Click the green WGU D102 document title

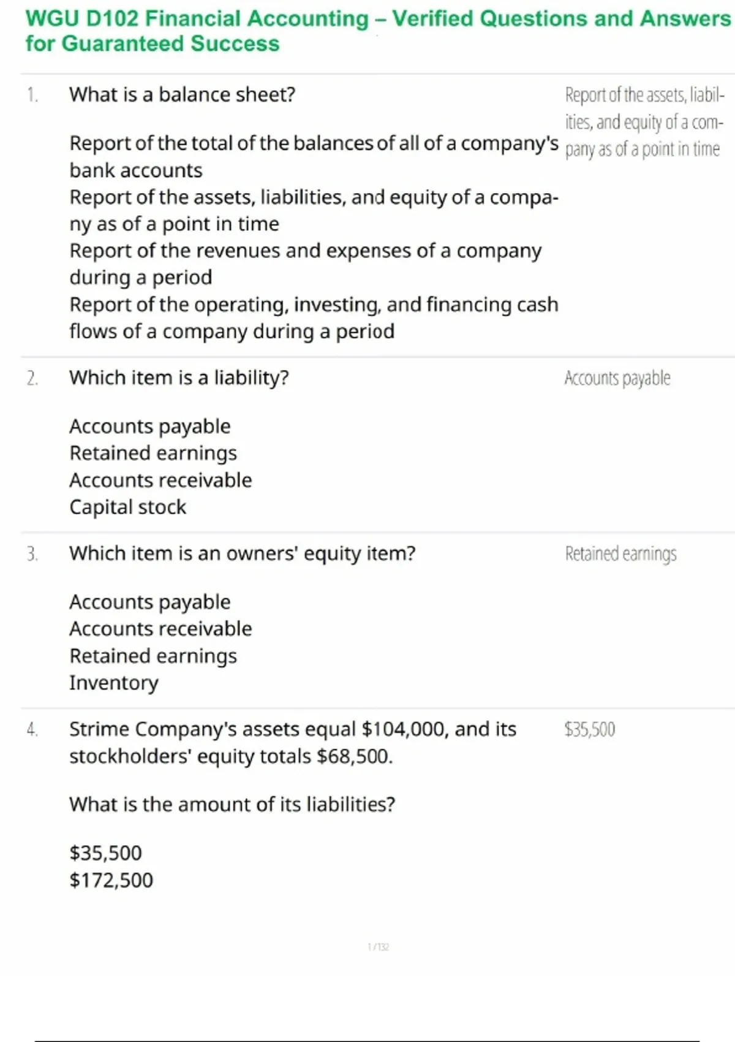378,31
